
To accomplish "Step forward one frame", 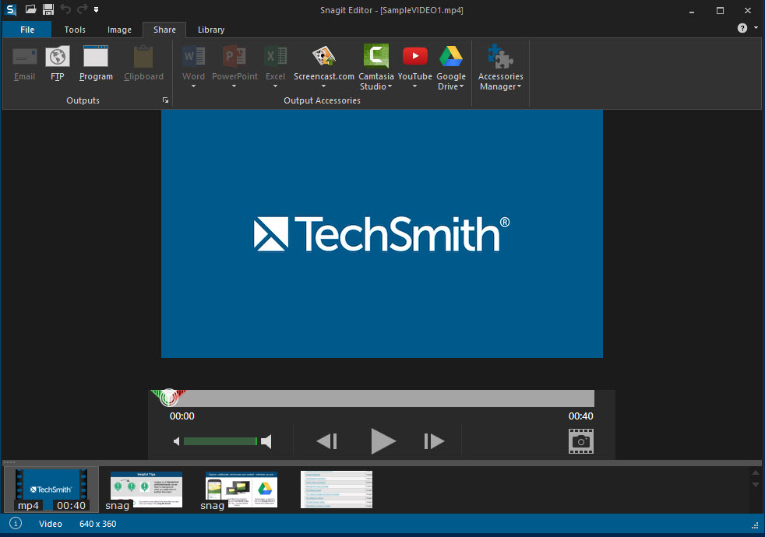I will [434, 441].
